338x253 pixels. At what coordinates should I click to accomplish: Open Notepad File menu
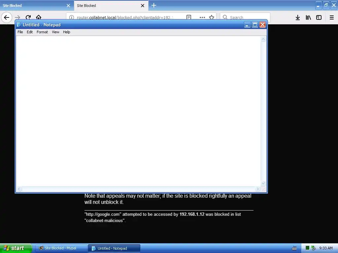click(20, 32)
